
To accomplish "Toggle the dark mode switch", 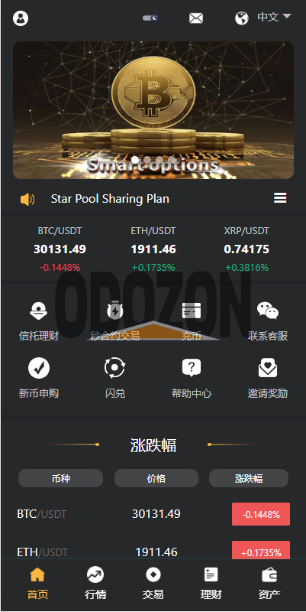I will [150, 18].
